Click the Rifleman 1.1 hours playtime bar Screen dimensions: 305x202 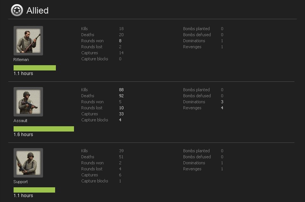coord(35,68)
